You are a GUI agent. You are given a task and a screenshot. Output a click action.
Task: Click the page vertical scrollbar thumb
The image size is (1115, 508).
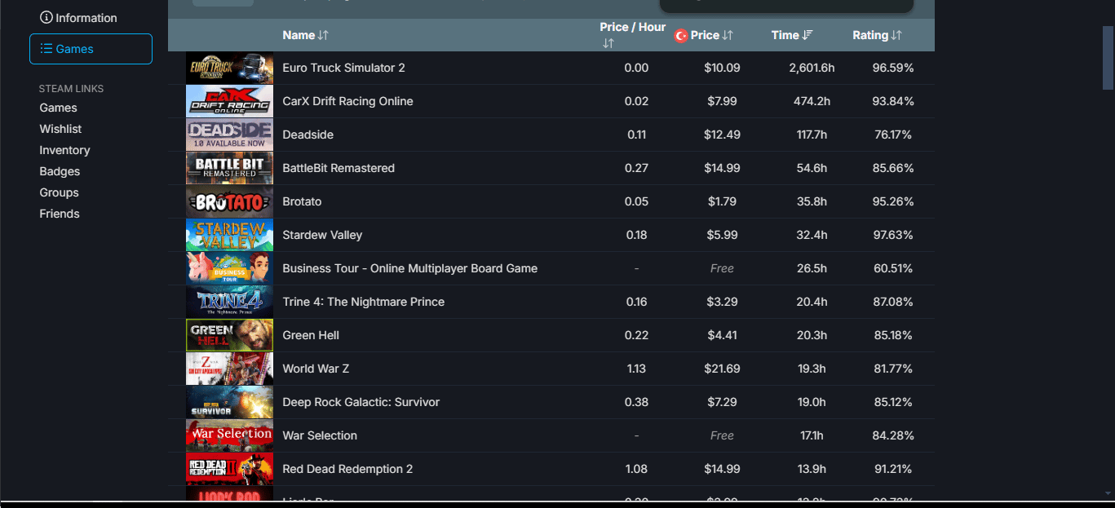click(x=1108, y=57)
